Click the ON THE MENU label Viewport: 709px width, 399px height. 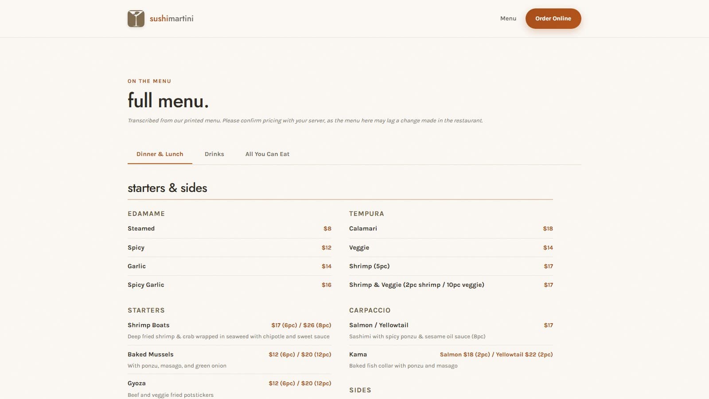149,81
